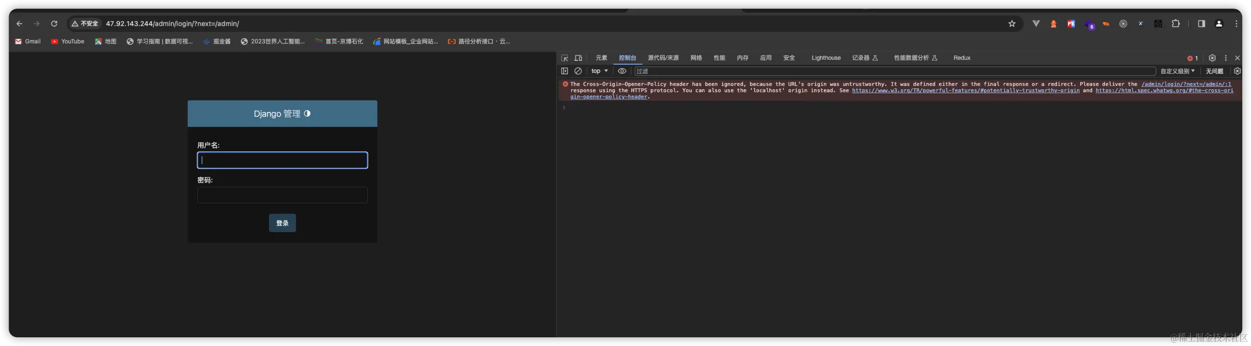Open the dark X extension icon
This screenshot has height=346, width=1251.
[x=1141, y=24]
